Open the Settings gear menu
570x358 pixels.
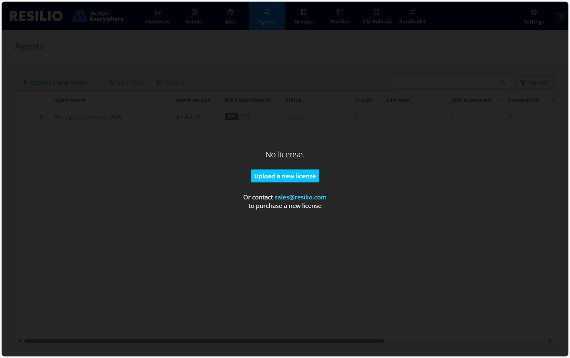coord(534,17)
